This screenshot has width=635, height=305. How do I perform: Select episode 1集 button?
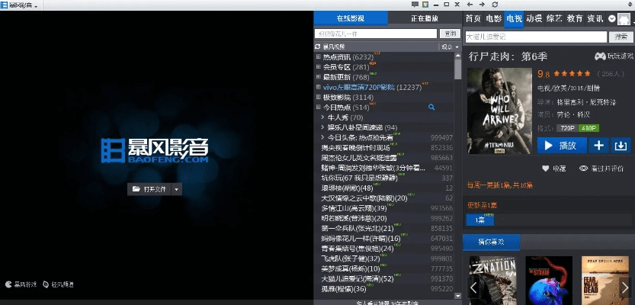coord(479,220)
